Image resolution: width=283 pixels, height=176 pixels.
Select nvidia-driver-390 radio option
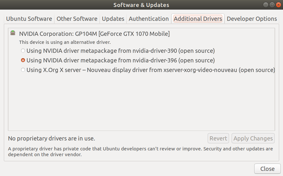(23, 51)
